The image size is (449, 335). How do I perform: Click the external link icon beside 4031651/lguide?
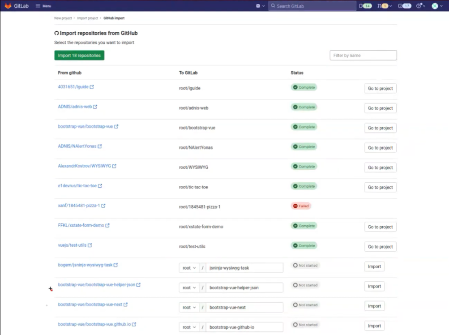[92, 87]
